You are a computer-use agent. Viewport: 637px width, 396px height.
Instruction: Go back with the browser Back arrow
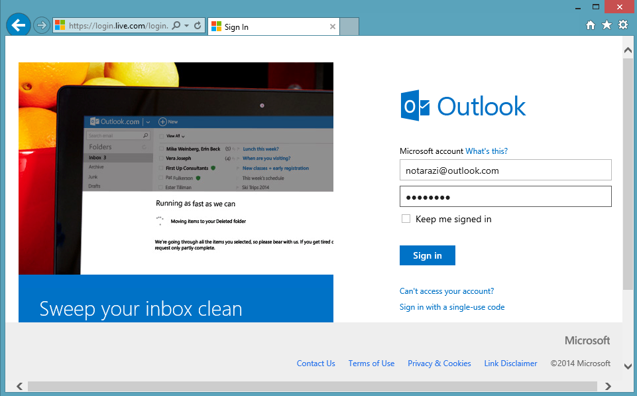19,26
